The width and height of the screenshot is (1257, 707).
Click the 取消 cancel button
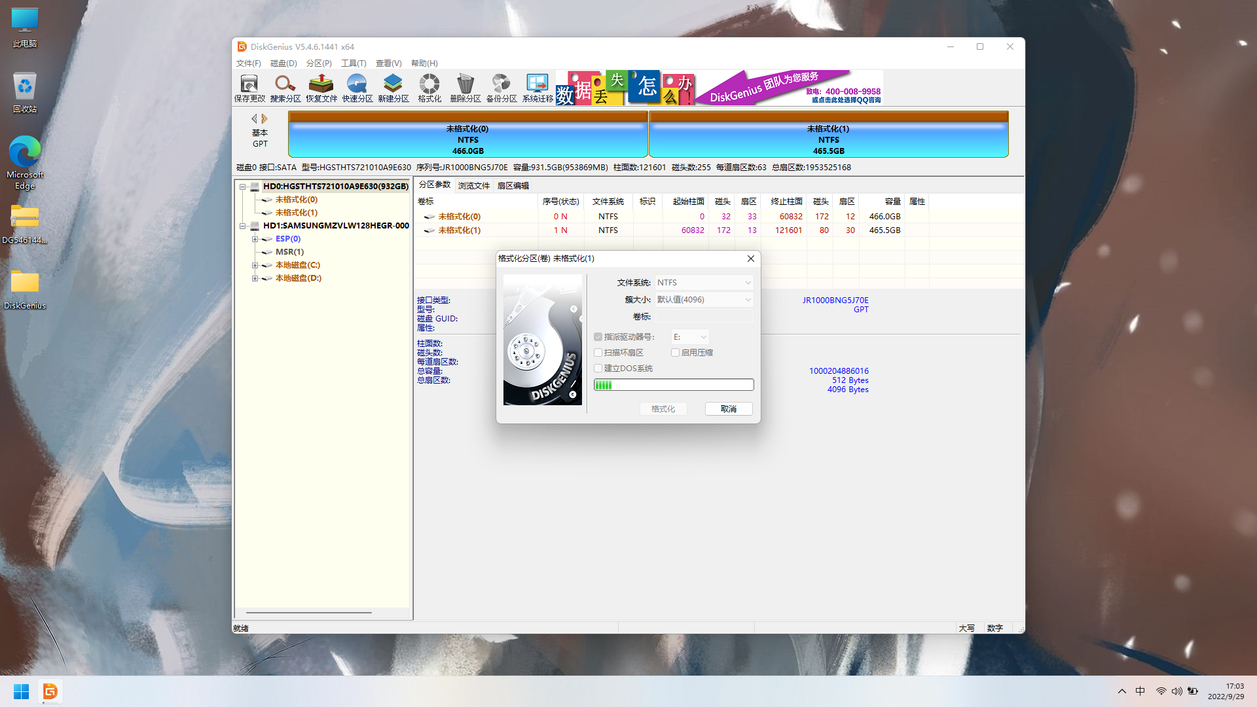[x=728, y=409]
